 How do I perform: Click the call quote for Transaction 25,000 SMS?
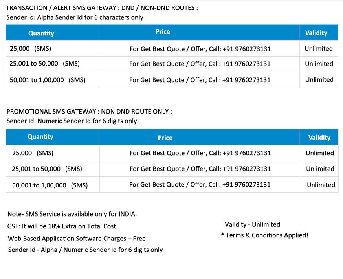200,49
